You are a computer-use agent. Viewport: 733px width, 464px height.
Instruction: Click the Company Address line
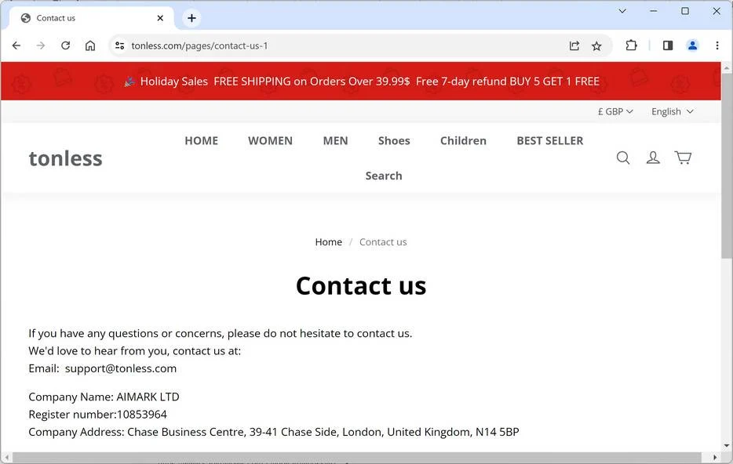tap(273, 432)
